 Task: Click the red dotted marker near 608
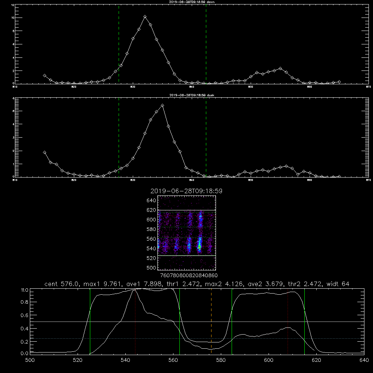[288, 322]
